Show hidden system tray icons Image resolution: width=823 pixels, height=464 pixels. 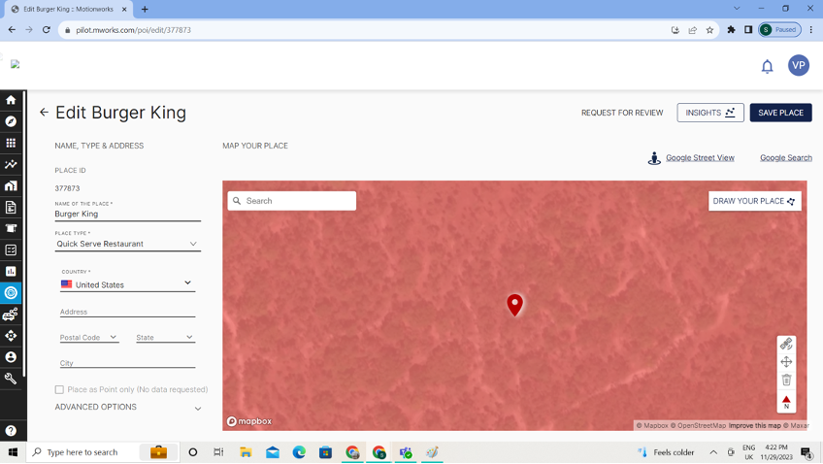click(x=713, y=452)
